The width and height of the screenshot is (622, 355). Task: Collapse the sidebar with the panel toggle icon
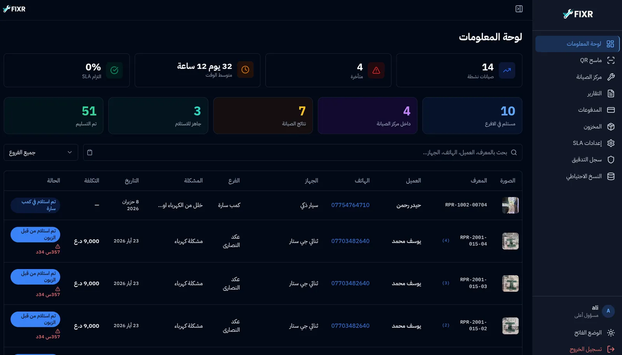(x=519, y=9)
